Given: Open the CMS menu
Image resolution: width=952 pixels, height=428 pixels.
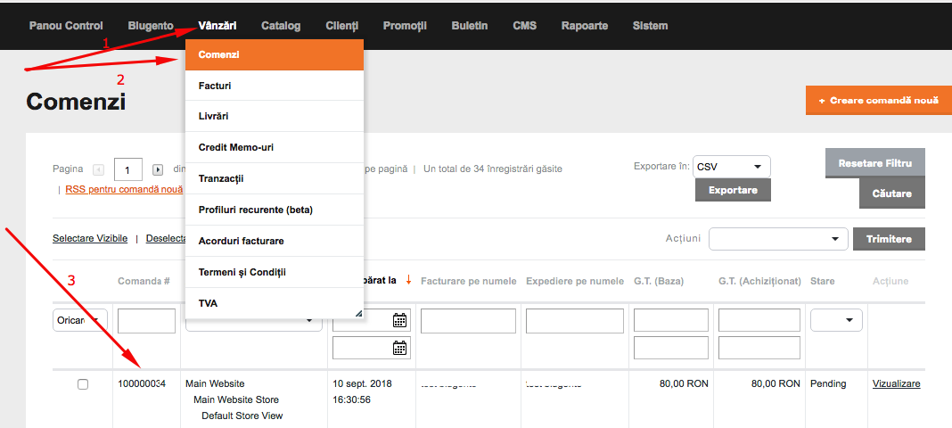Looking at the screenshot, I should click(x=524, y=26).
